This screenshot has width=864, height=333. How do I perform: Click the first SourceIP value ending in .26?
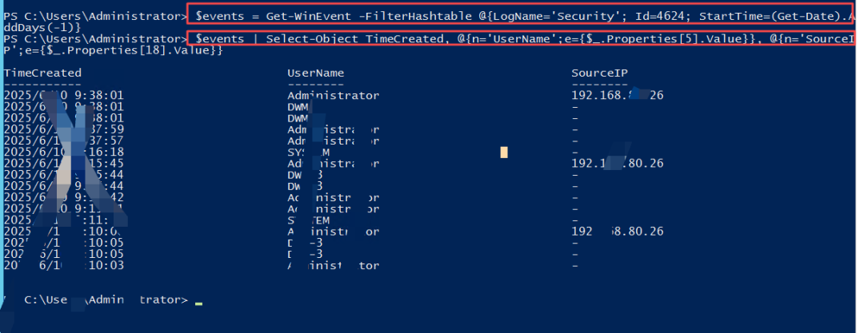click(617, 95)
